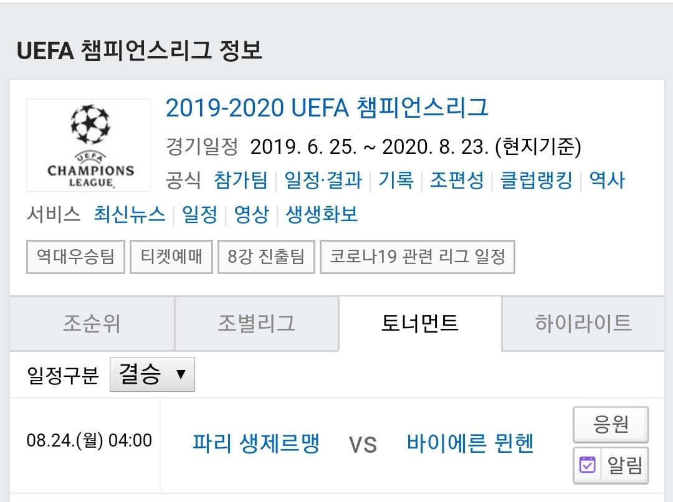Click the 응원 cheer button
The height and width of the screenshot is (502, 673).
coord(611,425)
